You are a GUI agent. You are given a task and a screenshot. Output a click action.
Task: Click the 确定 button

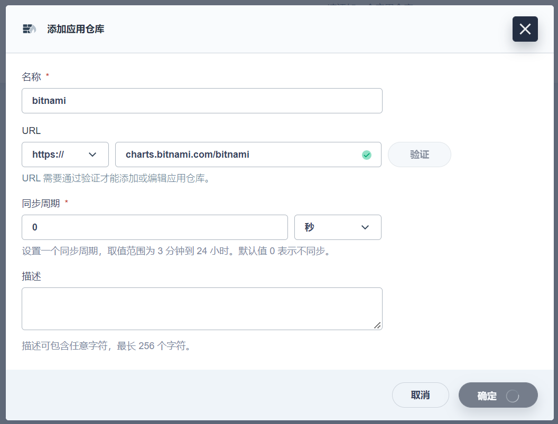pos(498,395)
